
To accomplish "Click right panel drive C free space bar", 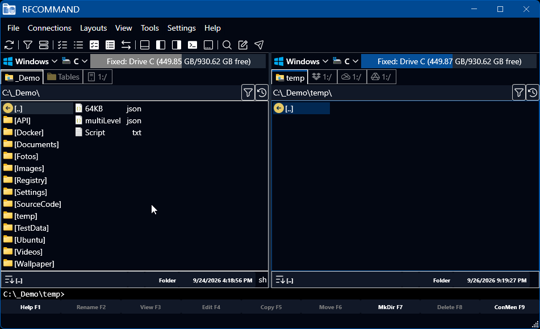I will point(449,61).
